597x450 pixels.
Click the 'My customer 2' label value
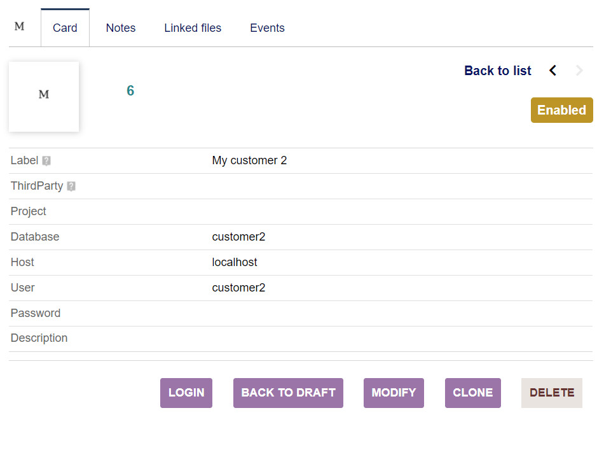[249, 160]
